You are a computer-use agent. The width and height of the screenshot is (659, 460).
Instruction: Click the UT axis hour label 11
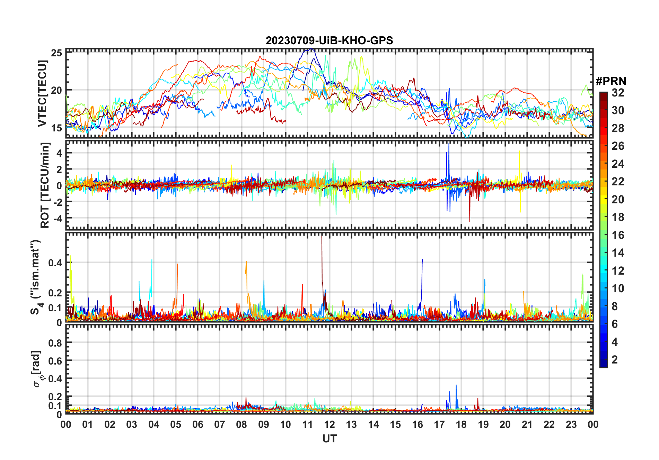click(308, 425)
